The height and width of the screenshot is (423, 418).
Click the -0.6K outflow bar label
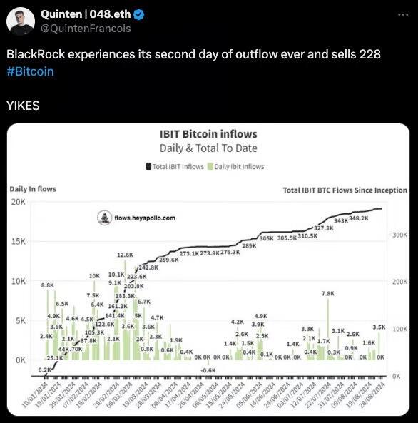[x=208, y=370]
